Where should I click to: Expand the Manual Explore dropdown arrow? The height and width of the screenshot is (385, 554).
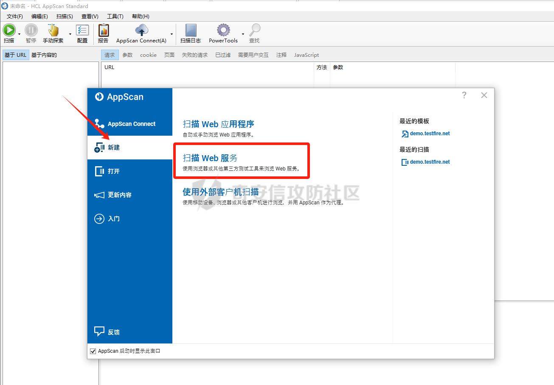click(70, 34)
